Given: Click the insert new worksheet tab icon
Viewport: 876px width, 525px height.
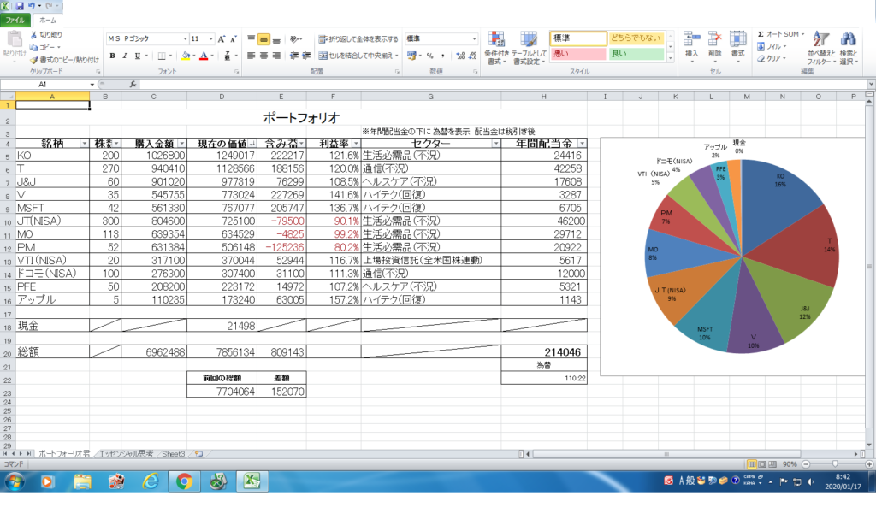Looking at the screenshot, I should pyautogui.click(x=198, y=454).
